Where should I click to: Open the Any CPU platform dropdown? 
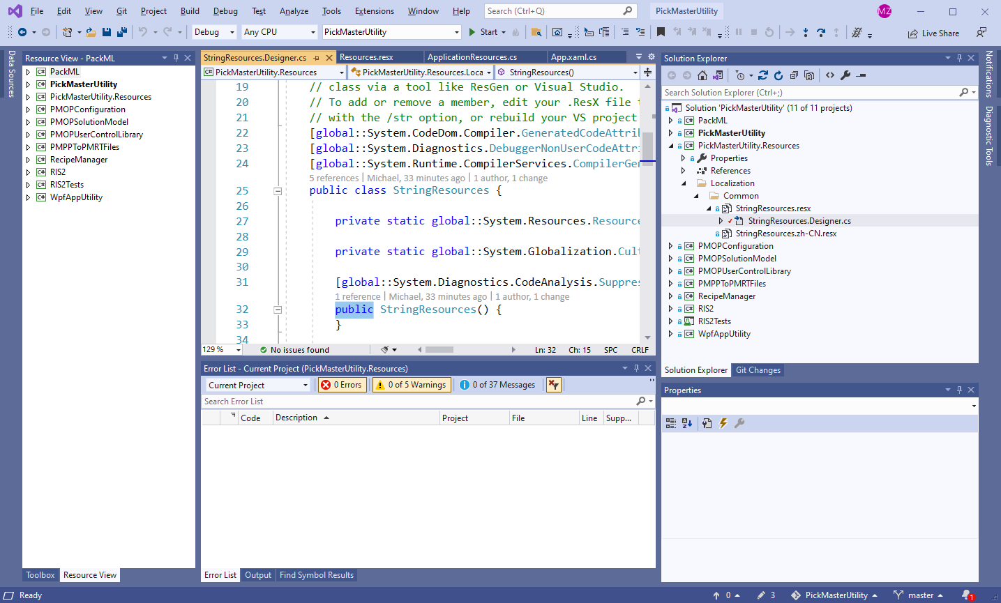point(280,32)
